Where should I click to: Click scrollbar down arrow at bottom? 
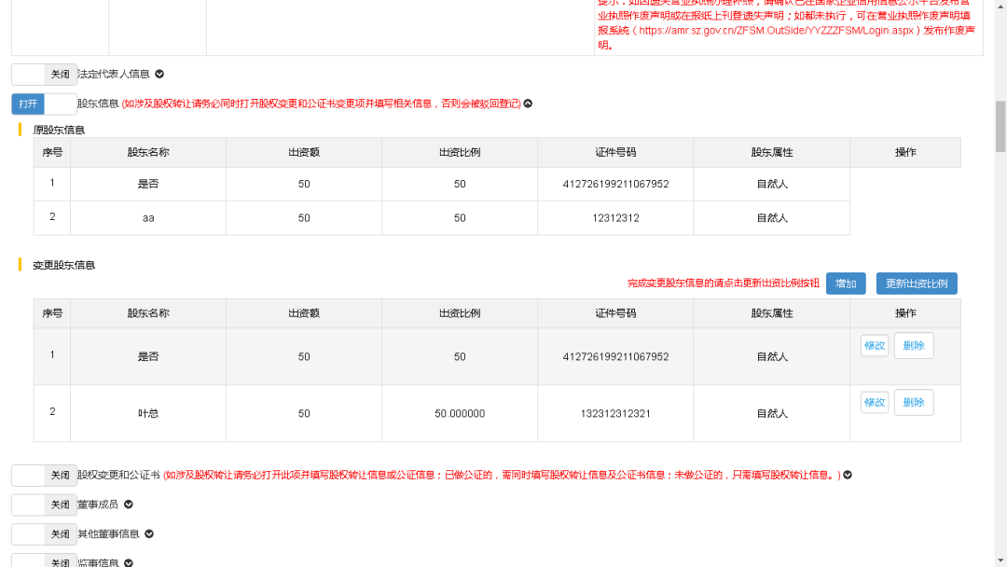point(1000,561)
